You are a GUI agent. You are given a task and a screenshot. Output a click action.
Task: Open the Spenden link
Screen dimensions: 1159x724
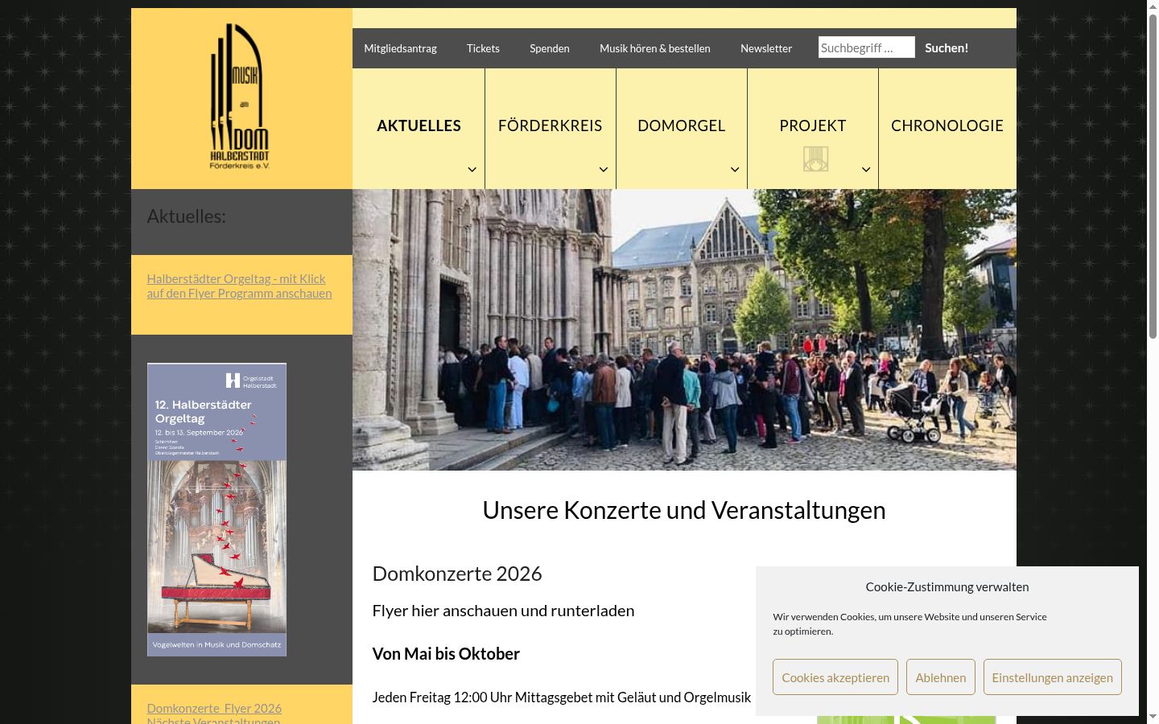550,48
